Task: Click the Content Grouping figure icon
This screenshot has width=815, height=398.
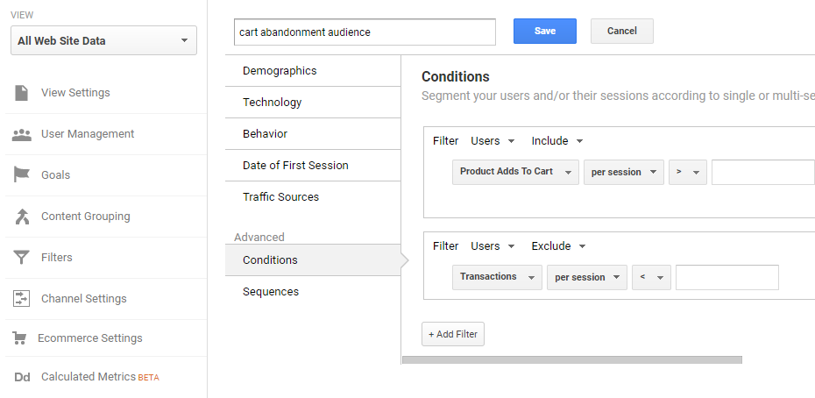Action: (21, 216)
